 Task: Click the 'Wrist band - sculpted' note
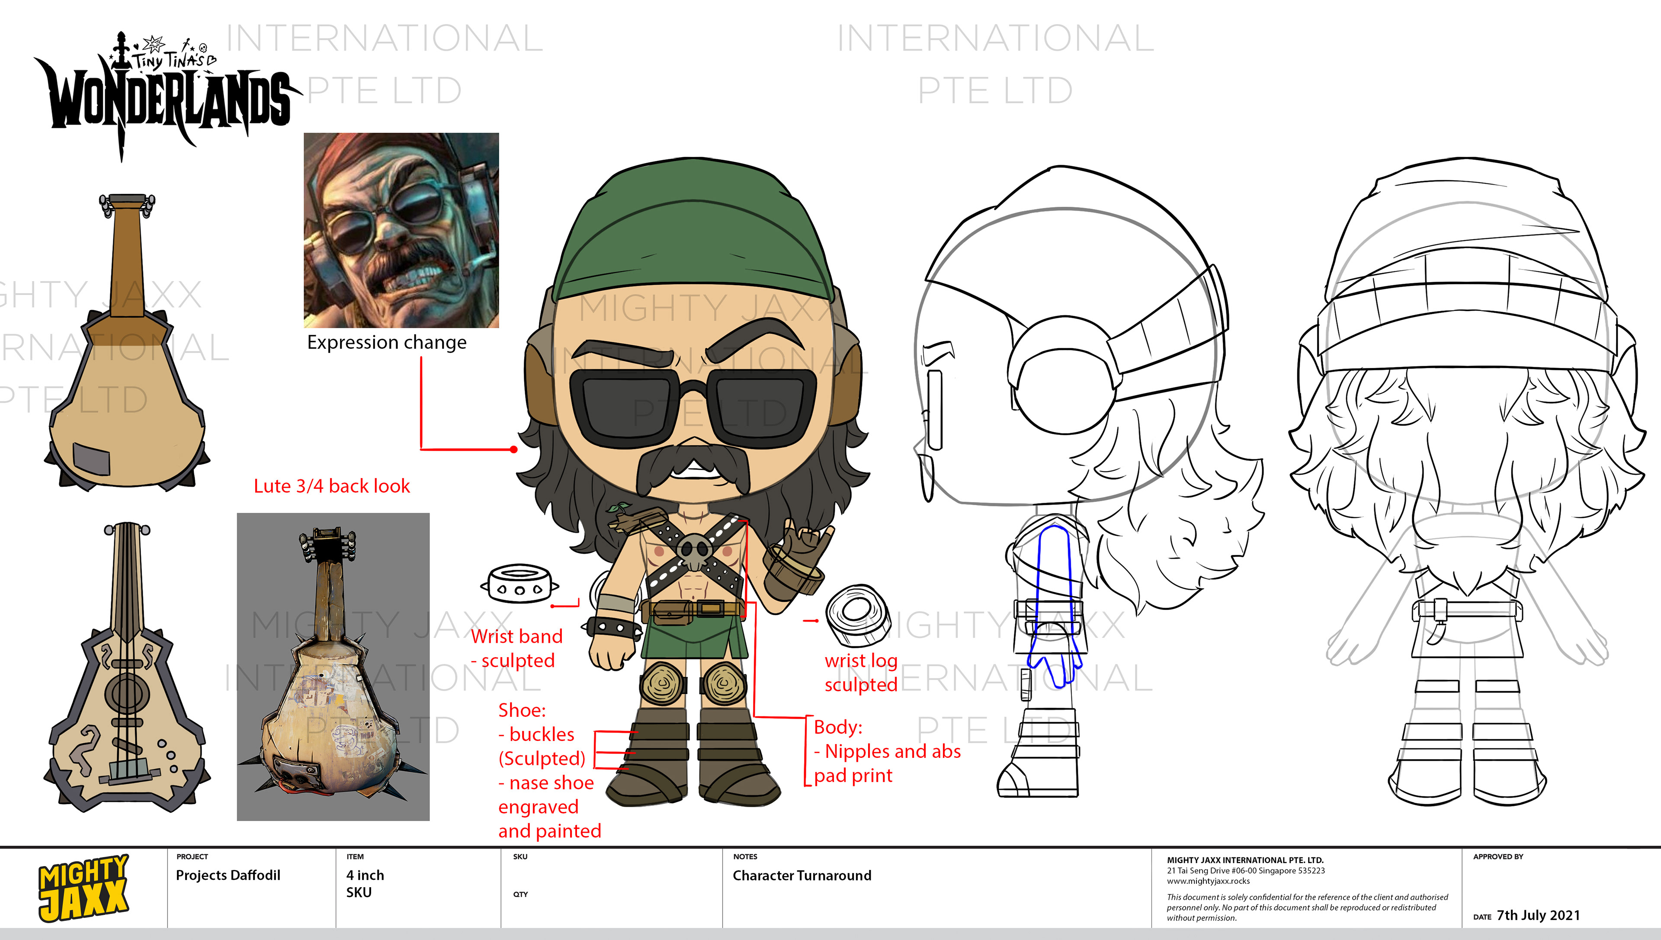[516, 648]
